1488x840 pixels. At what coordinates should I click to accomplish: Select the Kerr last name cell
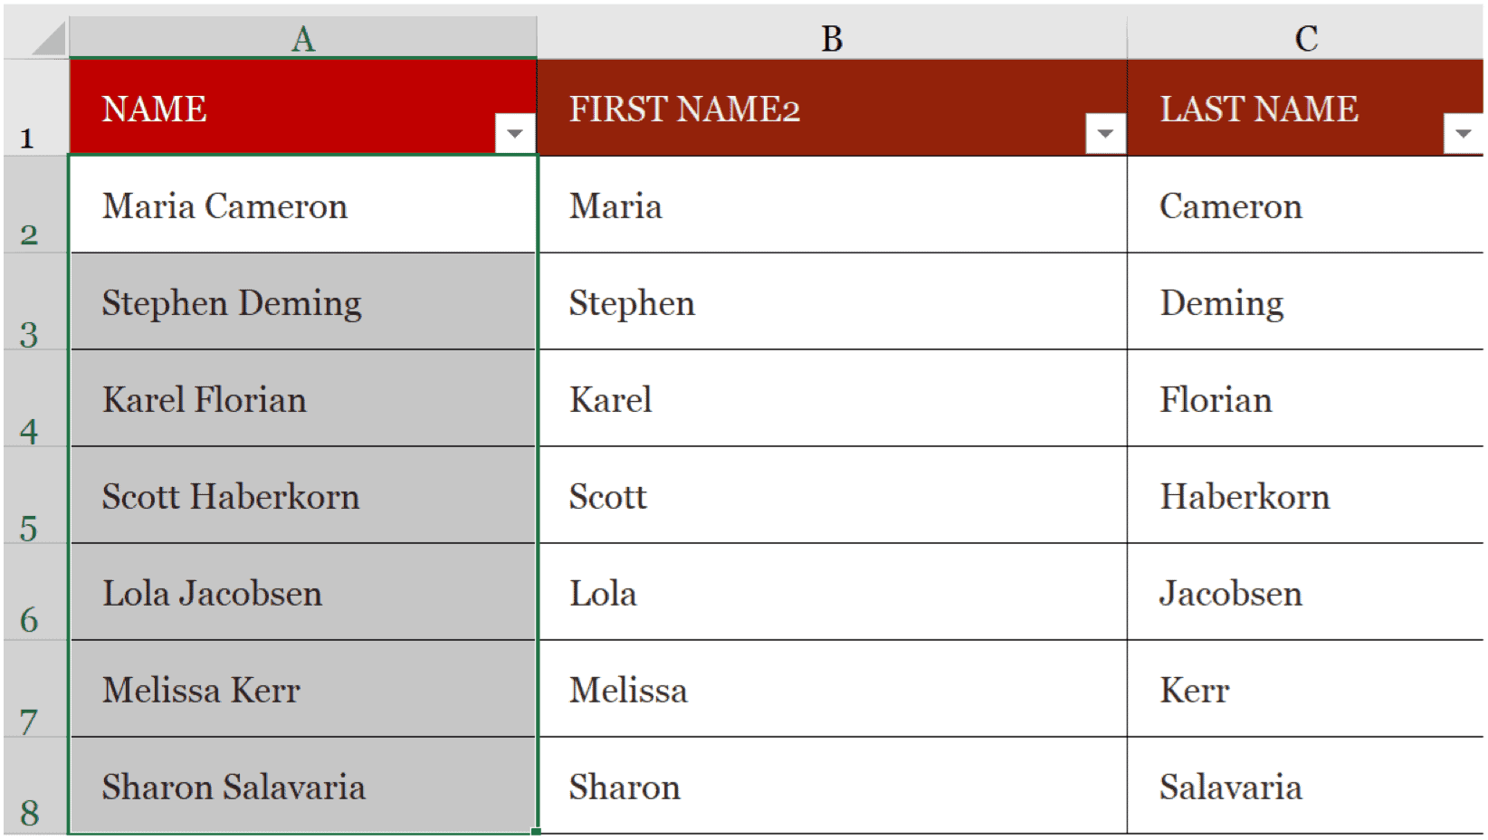point(1305,689)
